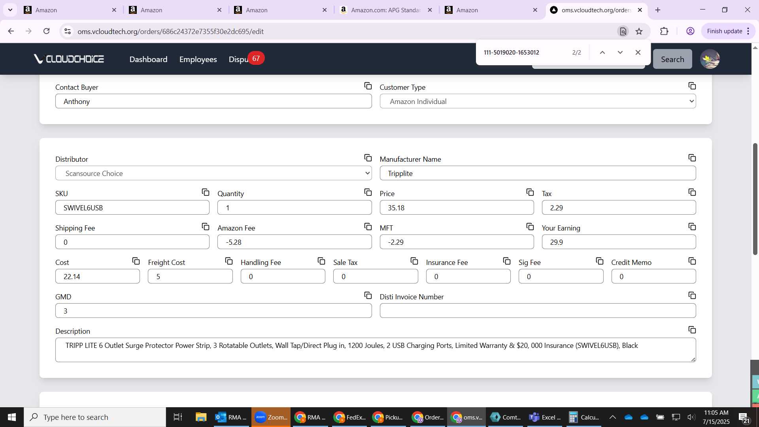Viewport: 759px width, 427px height.
Task: Click the Contact Buyer input field
Action: coord(213,101)
